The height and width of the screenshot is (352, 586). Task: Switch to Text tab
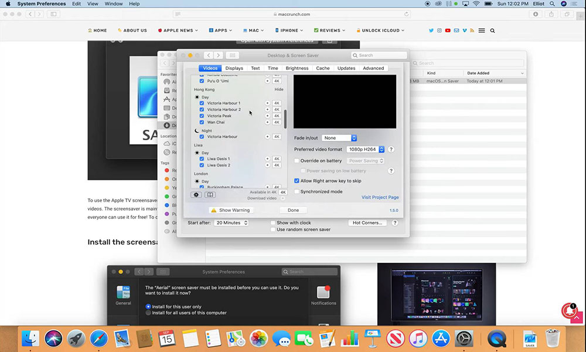tap(255, 68)
